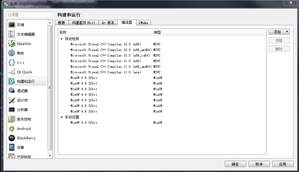Open the 添加 add compiler dropdown
The width and height of the screenshot is (299, 172).
point(279,32)
